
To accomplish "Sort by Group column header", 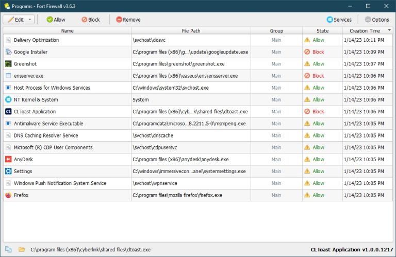I will tap(276, 31).
